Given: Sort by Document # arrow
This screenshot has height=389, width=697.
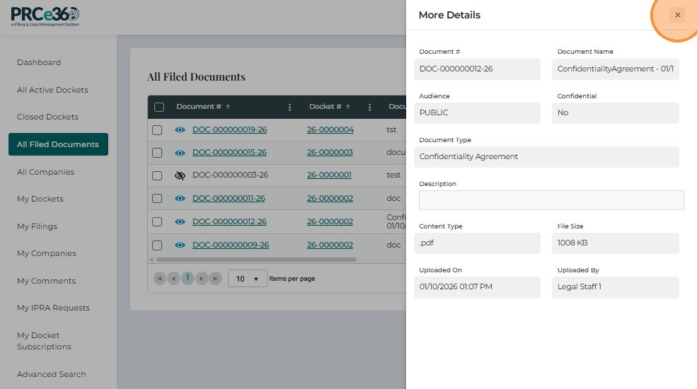Looking at the screenshot, I should [x=228, y=107].
